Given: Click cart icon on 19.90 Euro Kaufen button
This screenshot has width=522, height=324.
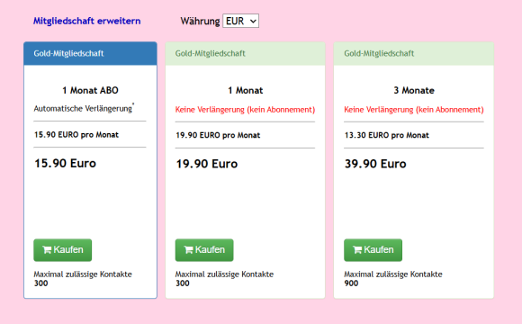Looking at the screenshot, I should pyautogui.click(x=188, y=249).
